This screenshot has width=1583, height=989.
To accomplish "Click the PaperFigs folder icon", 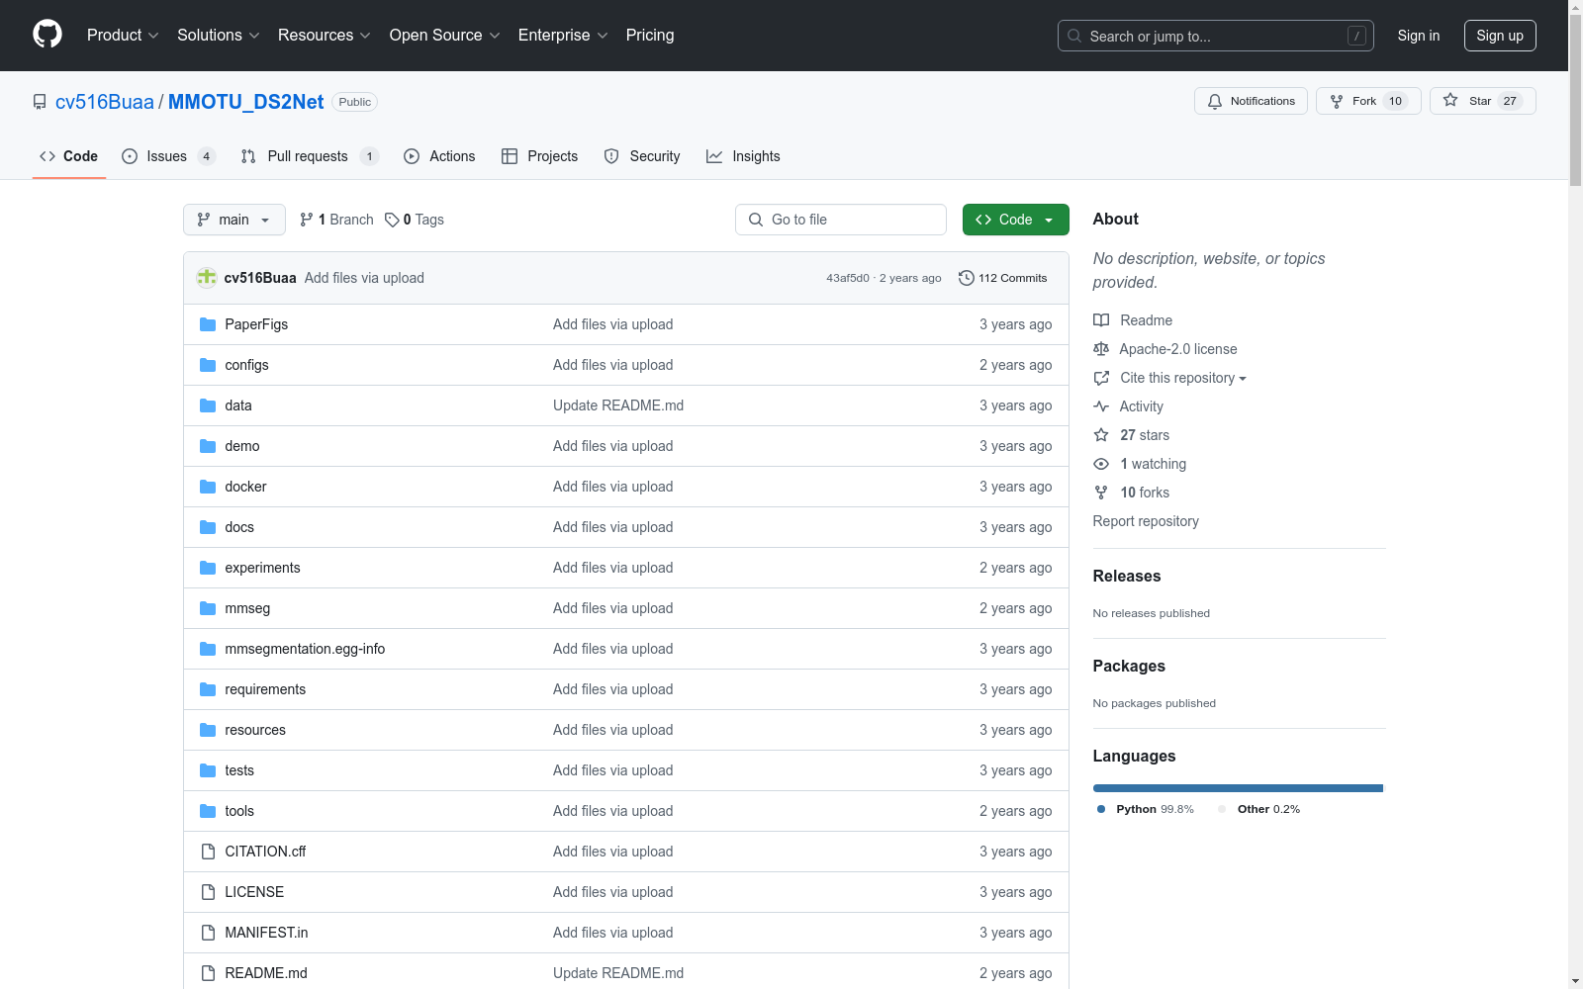I will point(208,324).
